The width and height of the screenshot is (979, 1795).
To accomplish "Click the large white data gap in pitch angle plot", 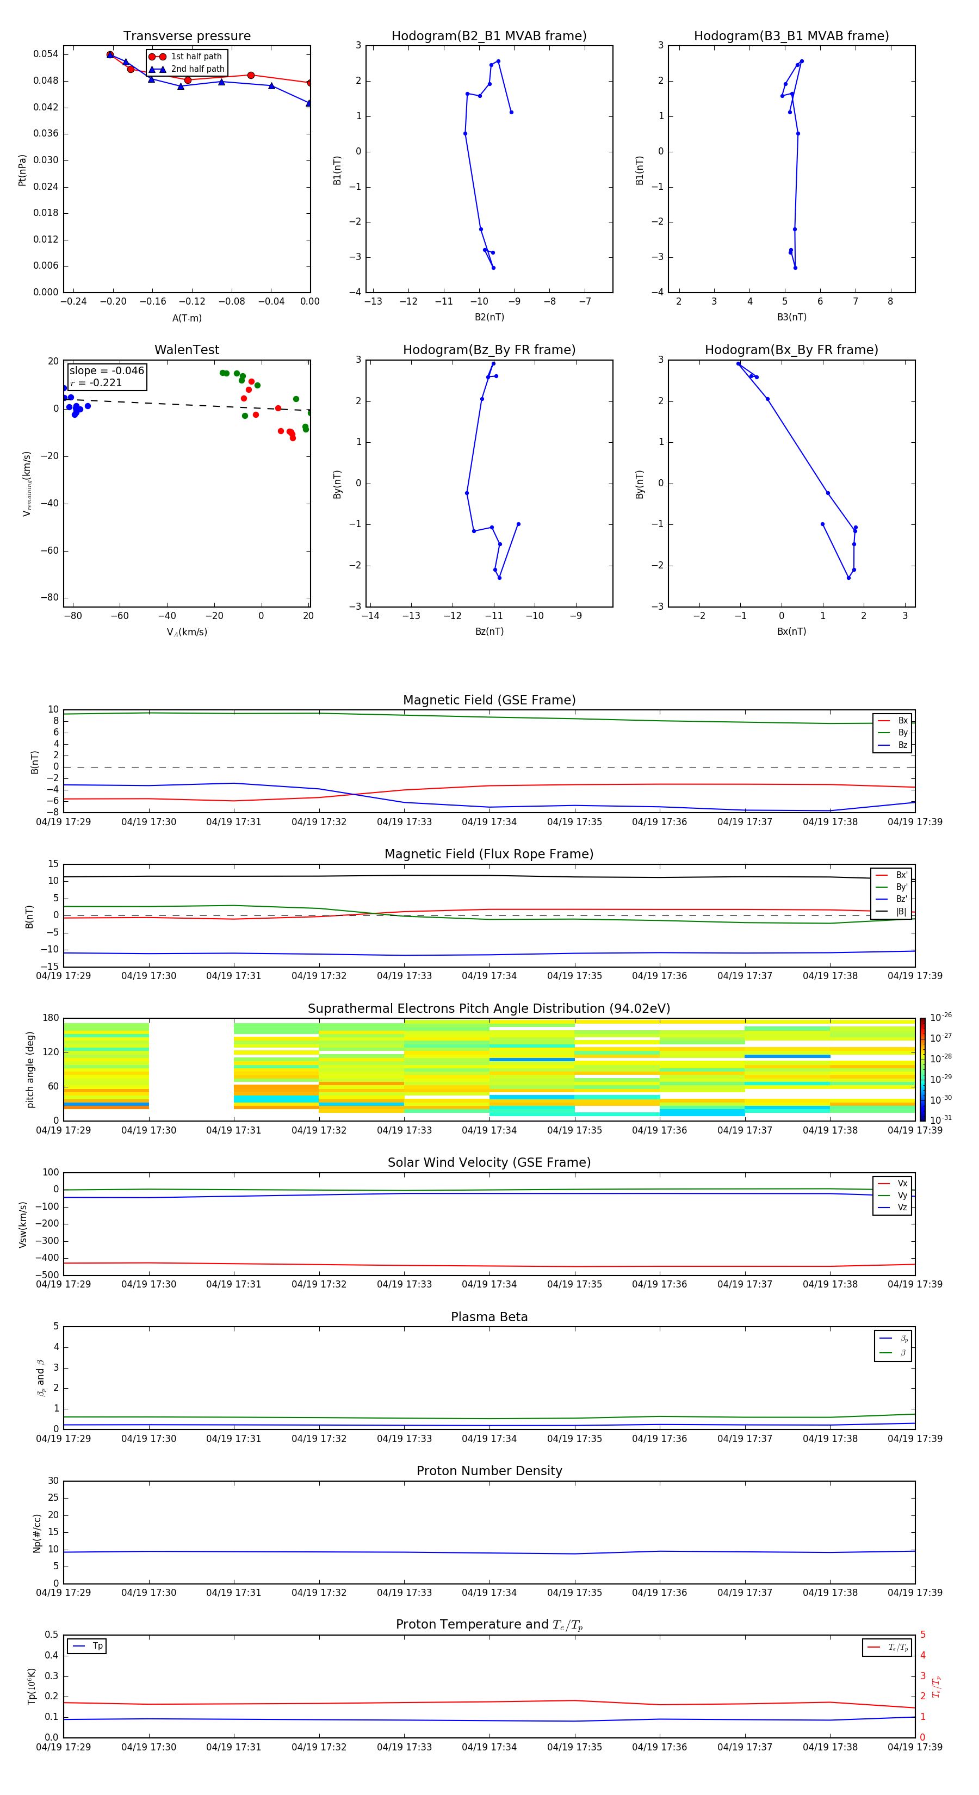I will click(191, 1069).
